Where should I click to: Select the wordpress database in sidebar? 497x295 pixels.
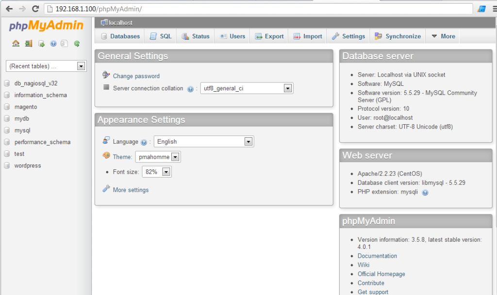28,165
